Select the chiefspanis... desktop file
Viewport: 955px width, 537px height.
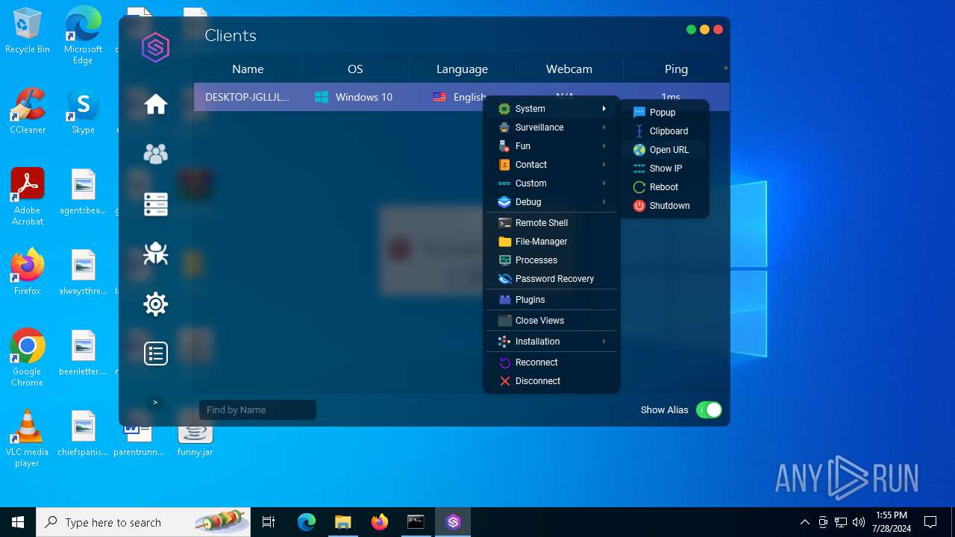(83, 433)
